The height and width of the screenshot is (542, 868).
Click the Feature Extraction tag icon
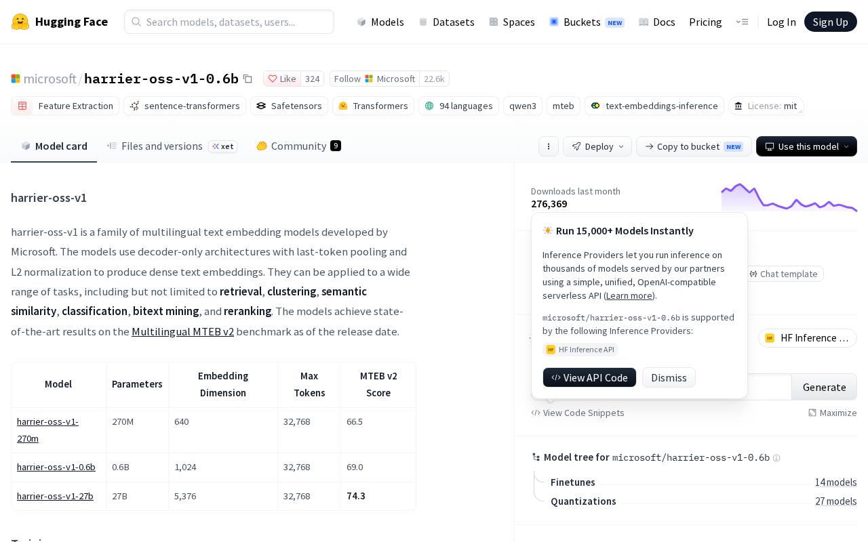22,106
